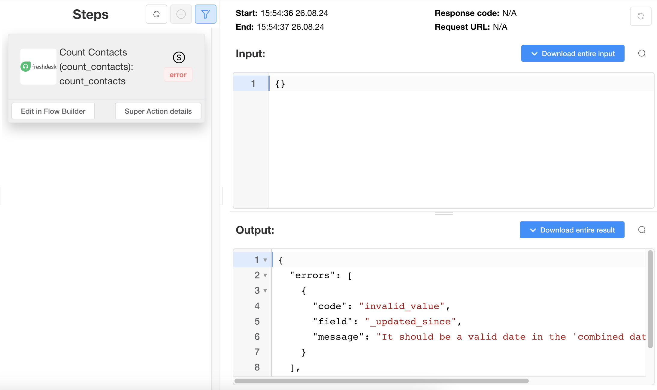The width and height of the screenshot is (657, 390).
Task: Click the refresh icon at top right
Action: tap(640, 16)
